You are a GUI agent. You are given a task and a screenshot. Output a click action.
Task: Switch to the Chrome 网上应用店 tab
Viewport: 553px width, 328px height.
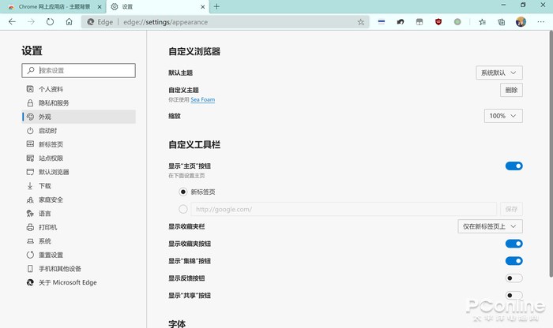tap(53, 6)
